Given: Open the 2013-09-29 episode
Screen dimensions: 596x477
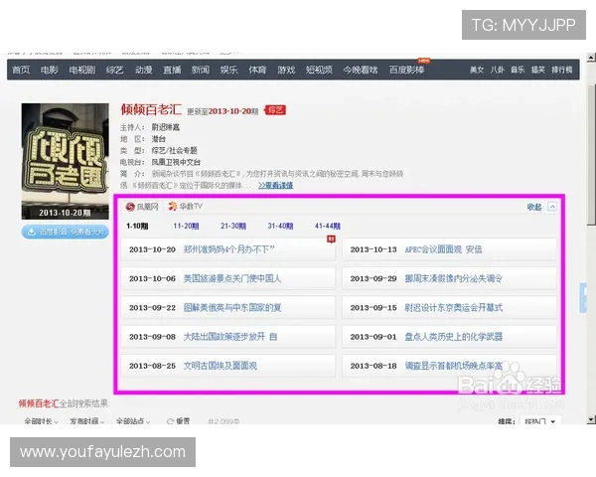Looking at the screenshot, I should pyautogui.click(x=449, y=279).
